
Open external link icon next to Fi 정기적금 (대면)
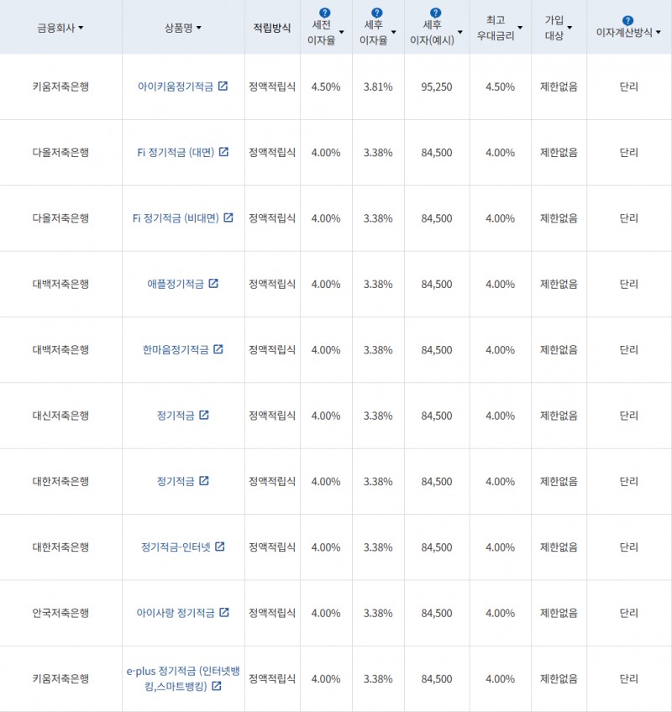click(x=223, y=152)
